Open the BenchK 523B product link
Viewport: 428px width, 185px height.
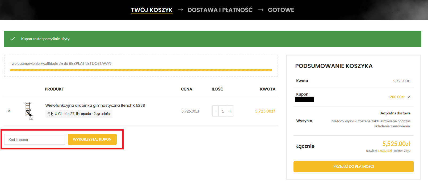[x=95, y=105]
